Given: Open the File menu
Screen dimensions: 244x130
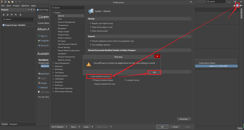Looking at the screenshot, I should tap(3, 6).
